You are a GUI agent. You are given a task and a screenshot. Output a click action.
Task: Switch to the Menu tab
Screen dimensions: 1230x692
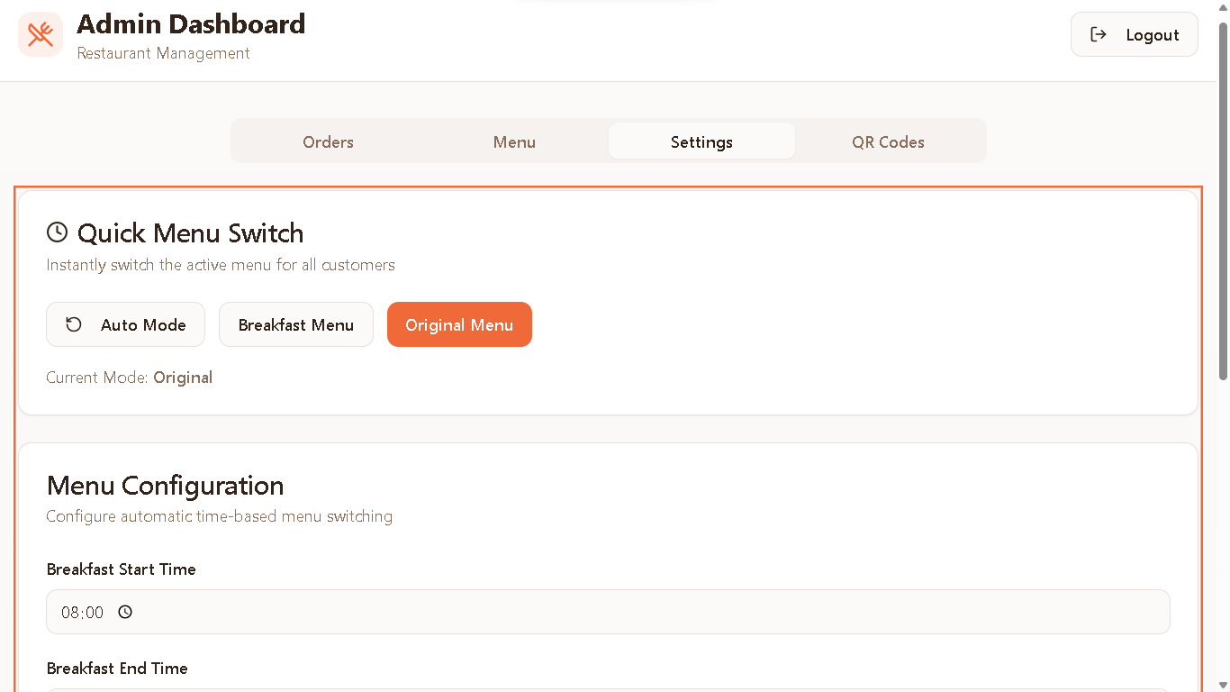point(514,141)
